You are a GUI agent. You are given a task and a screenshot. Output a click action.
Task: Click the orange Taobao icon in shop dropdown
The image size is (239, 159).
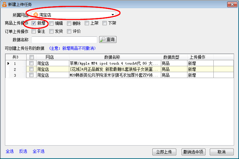click(35, 15)
